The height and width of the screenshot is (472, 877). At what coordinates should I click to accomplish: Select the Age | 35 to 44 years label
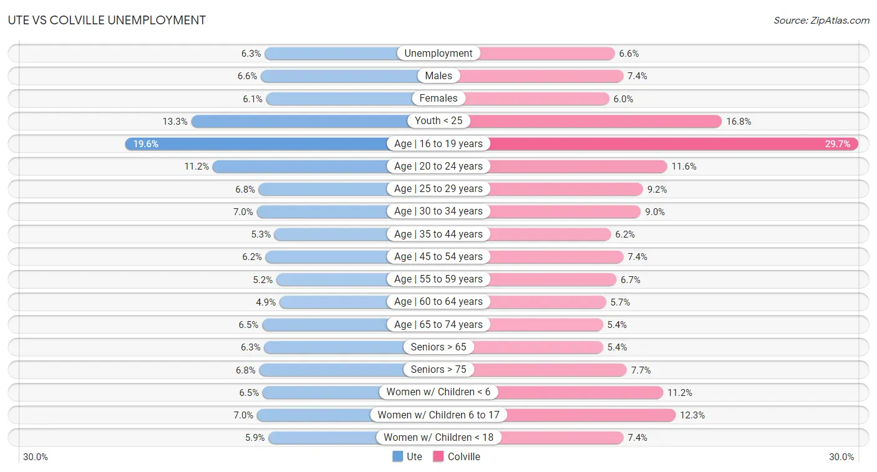[438, 234]
